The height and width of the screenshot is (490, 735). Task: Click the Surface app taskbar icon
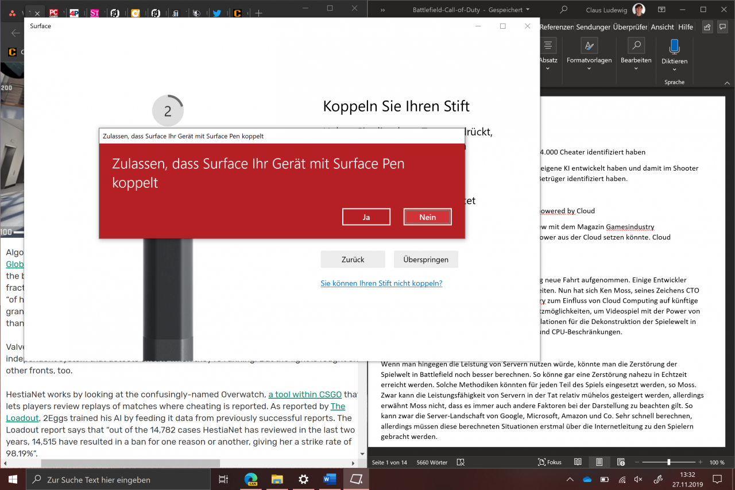(356, 479)
